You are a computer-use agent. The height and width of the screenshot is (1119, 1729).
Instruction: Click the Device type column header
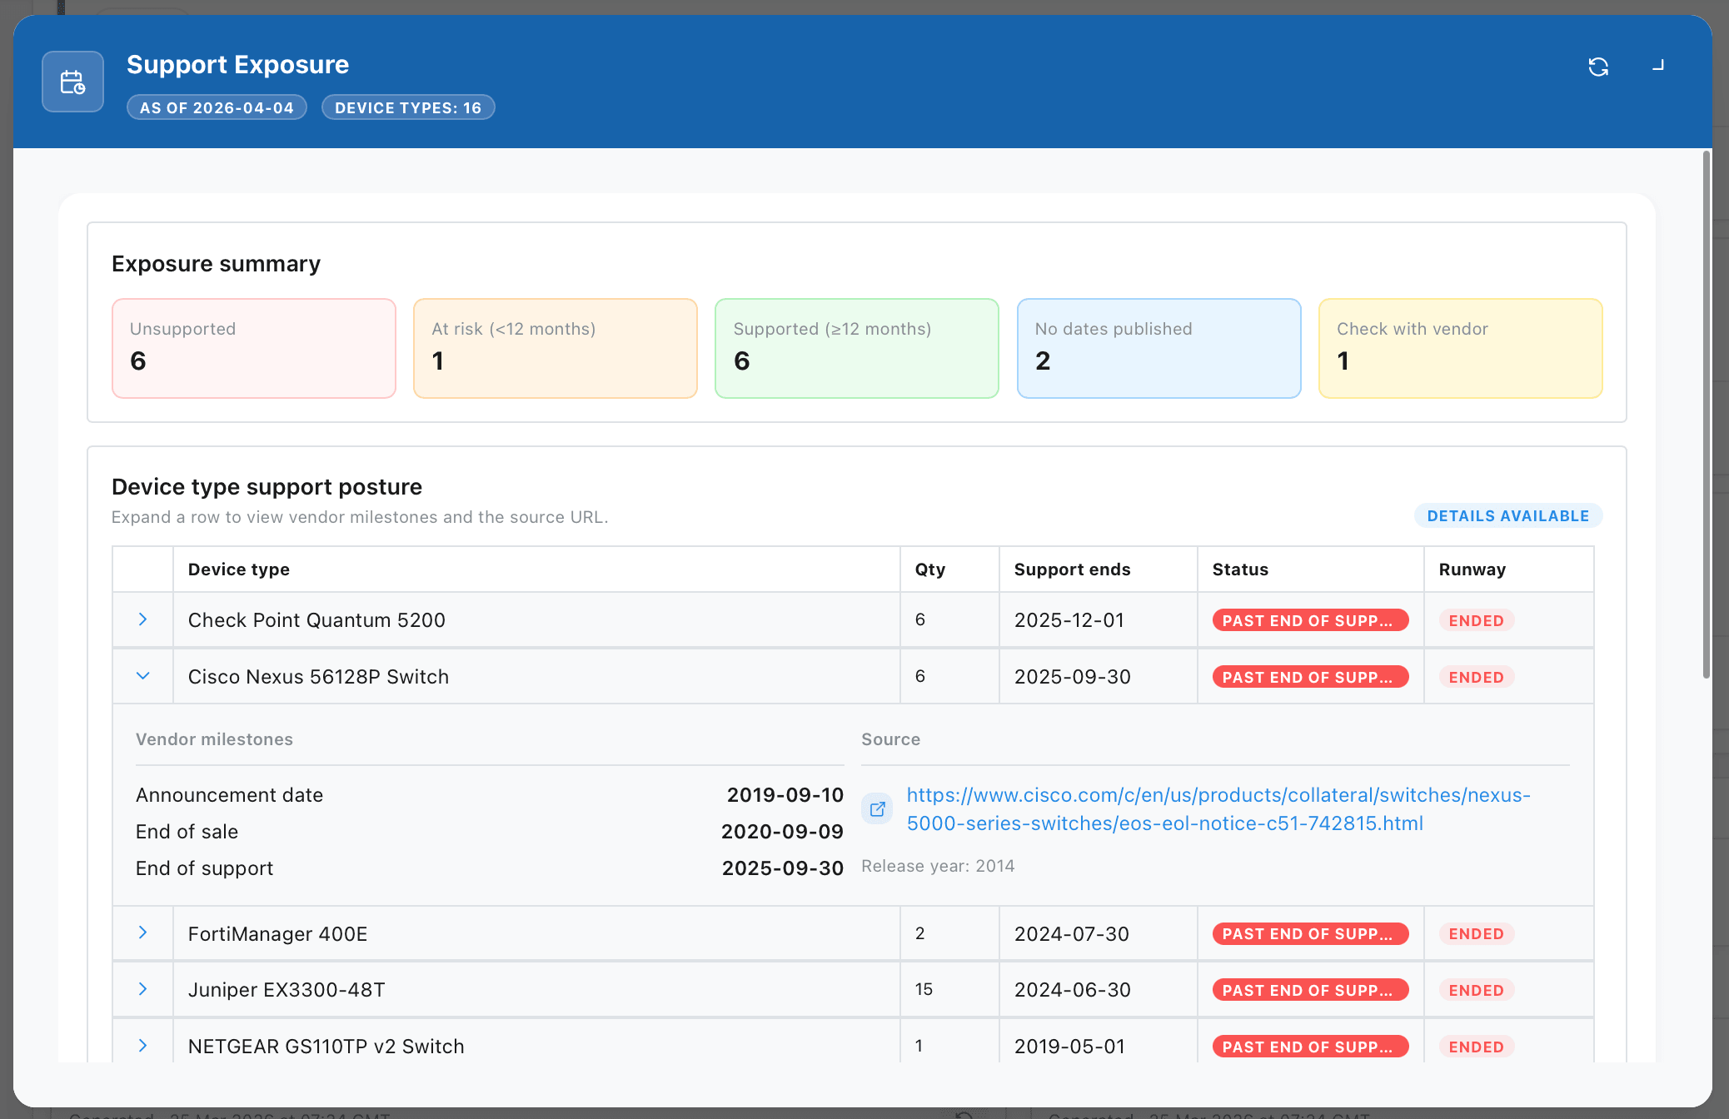point(239,569)
